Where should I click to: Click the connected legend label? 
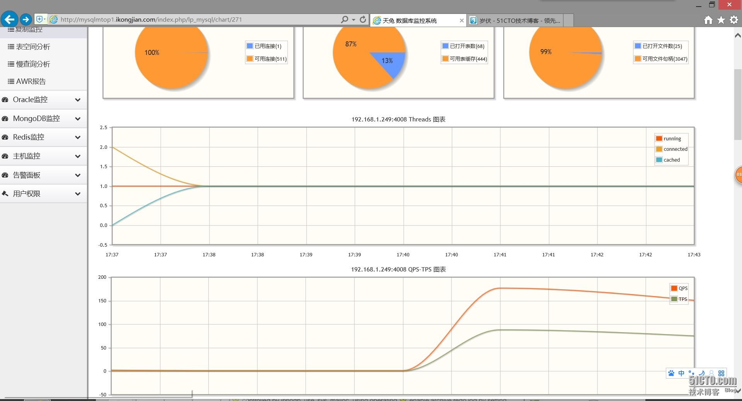point(676,149)
